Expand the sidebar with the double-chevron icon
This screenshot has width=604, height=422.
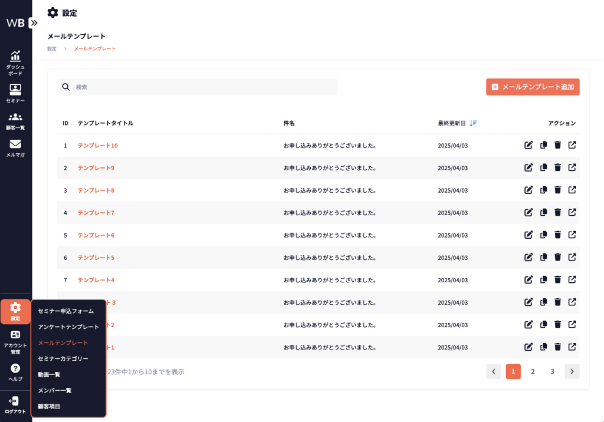[x=34, y=23]
